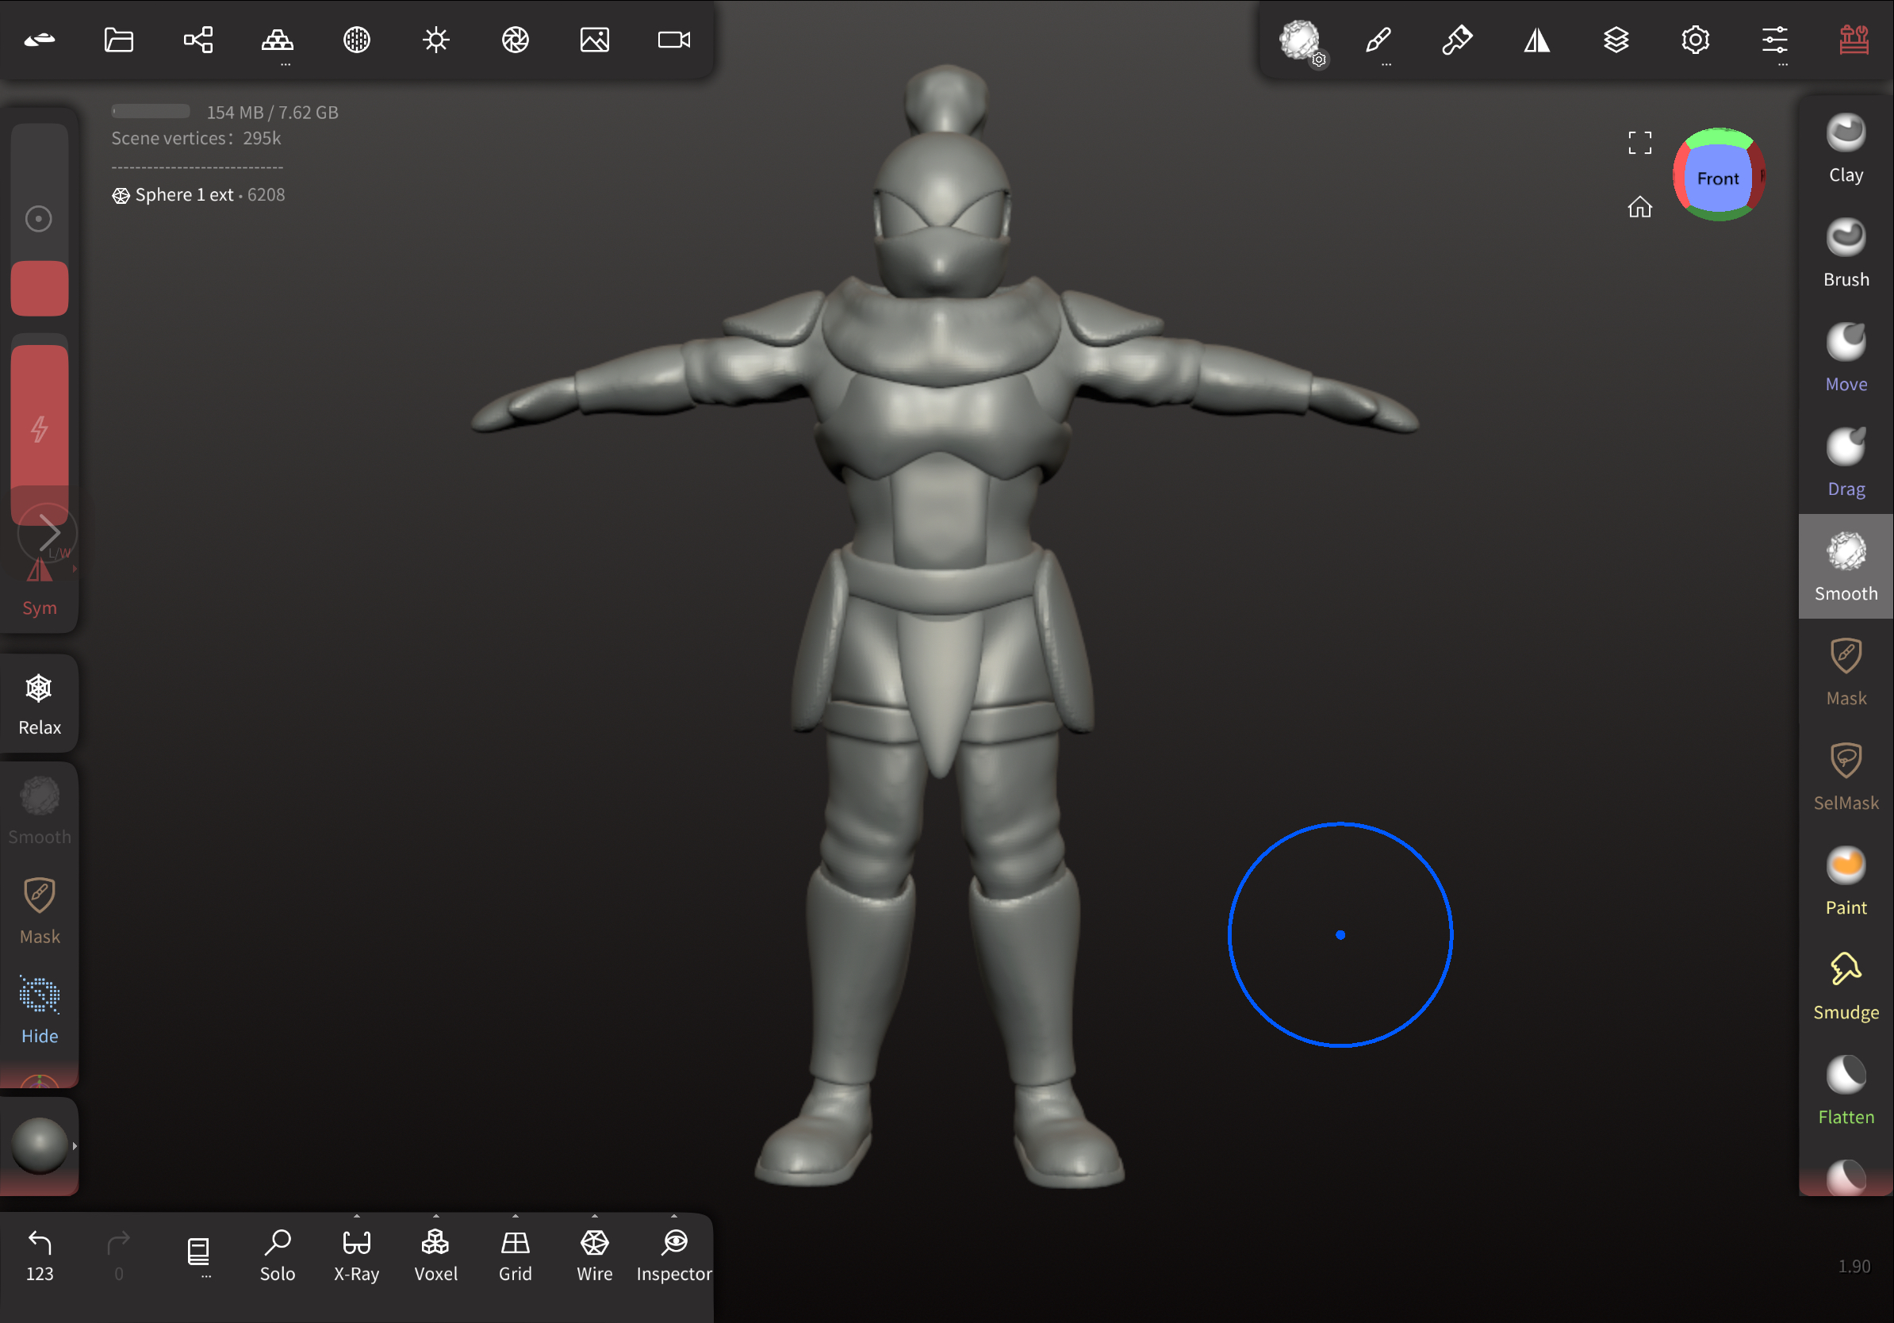Toggle X-Ray display
Screen dimensions: 1894x1323
[x=356, y=1256]
